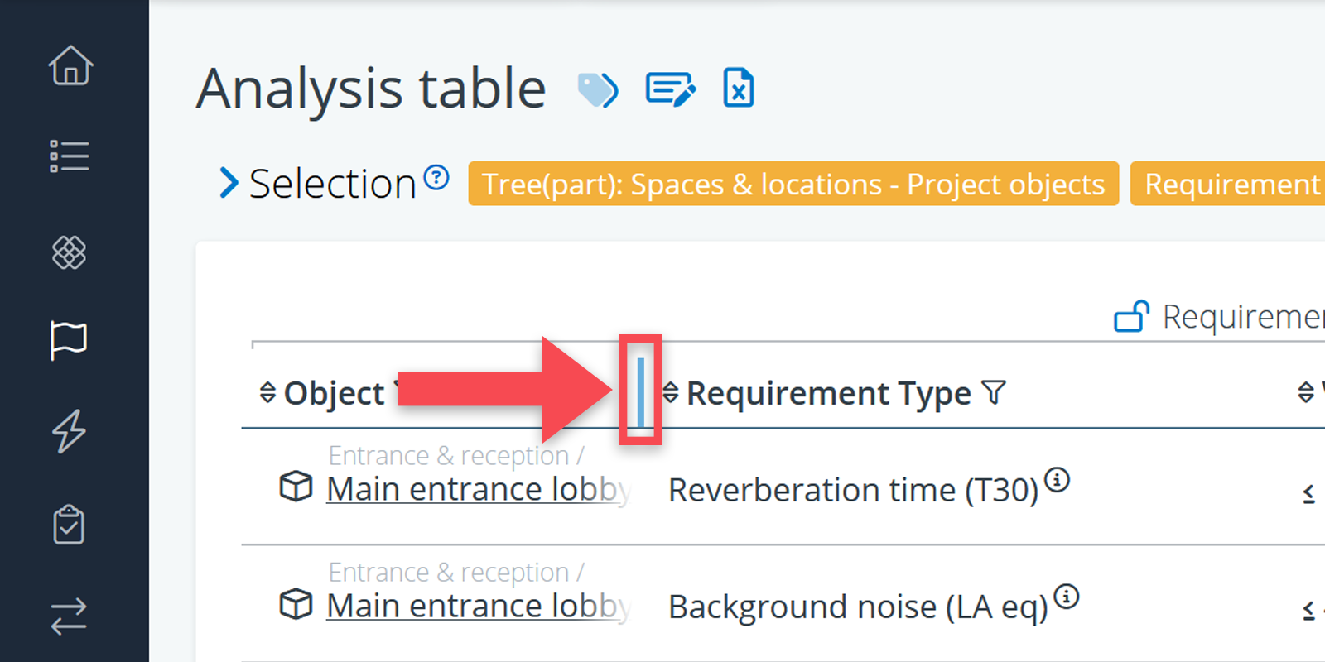Click the lightning bolt sidebar icon
Screen dimensions: 1325x662
click(x=69, y=431)
